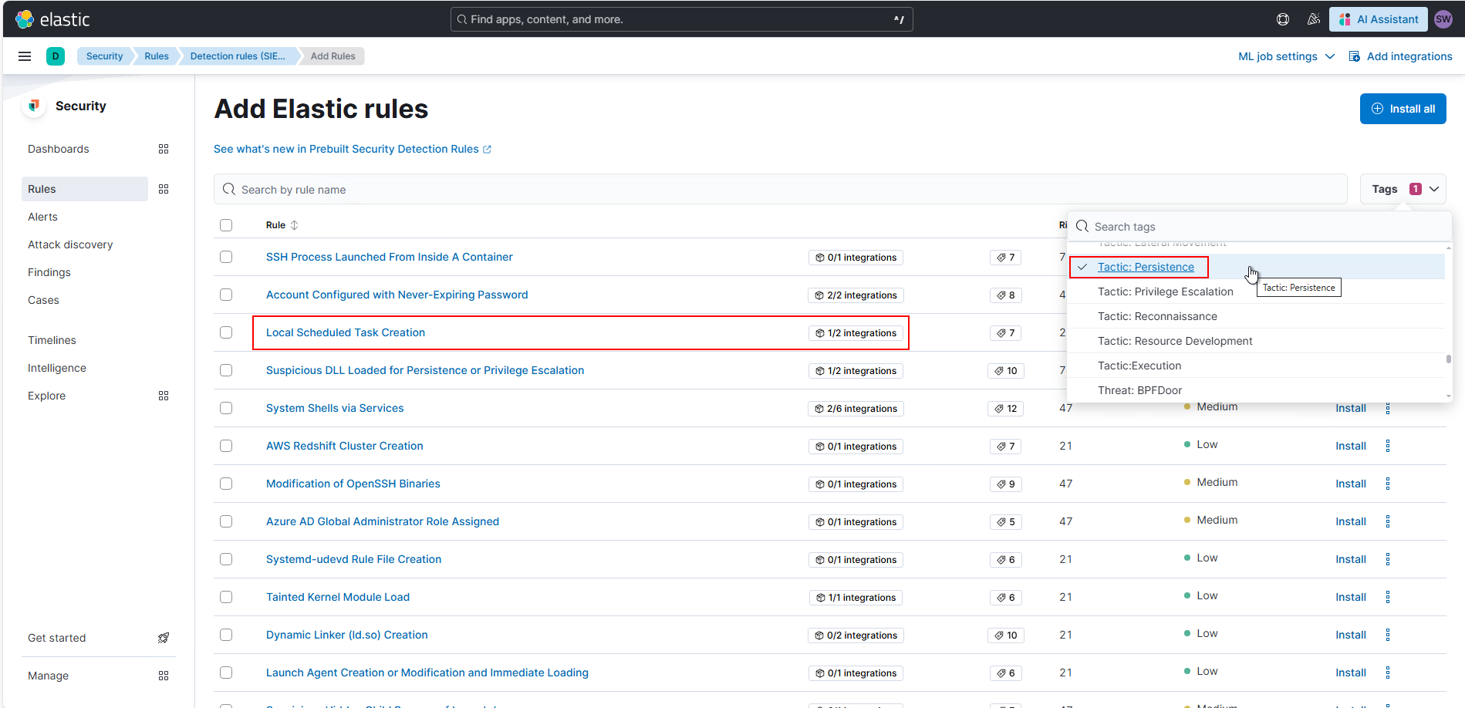Open Findings in the sidebar
Viewport: 1465px width, 708px height.
coord(49,272)
